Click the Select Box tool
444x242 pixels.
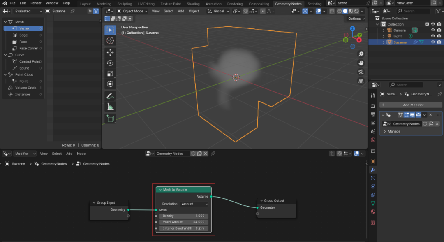click(110, 30)
